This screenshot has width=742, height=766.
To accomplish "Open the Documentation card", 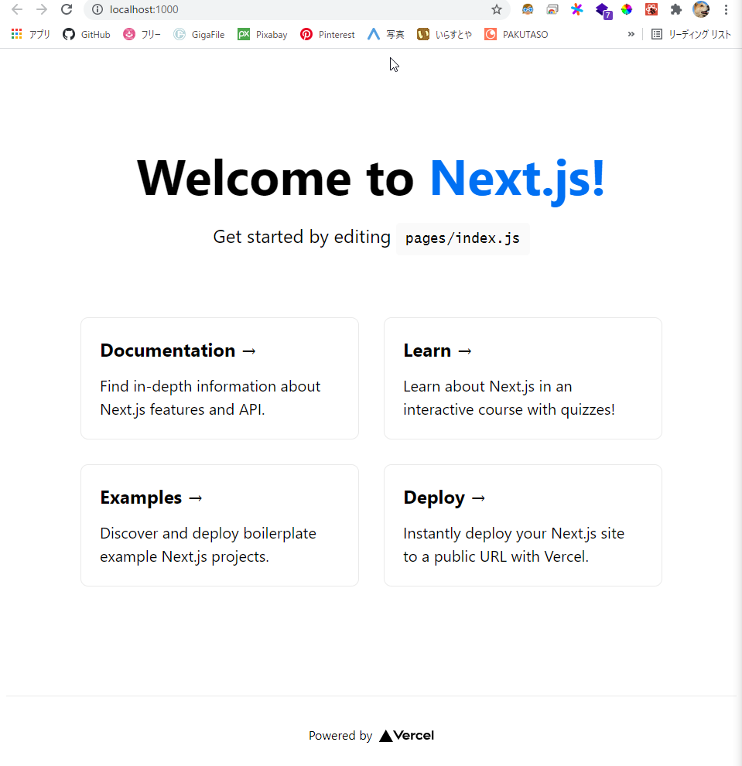I will pos(220,378).
